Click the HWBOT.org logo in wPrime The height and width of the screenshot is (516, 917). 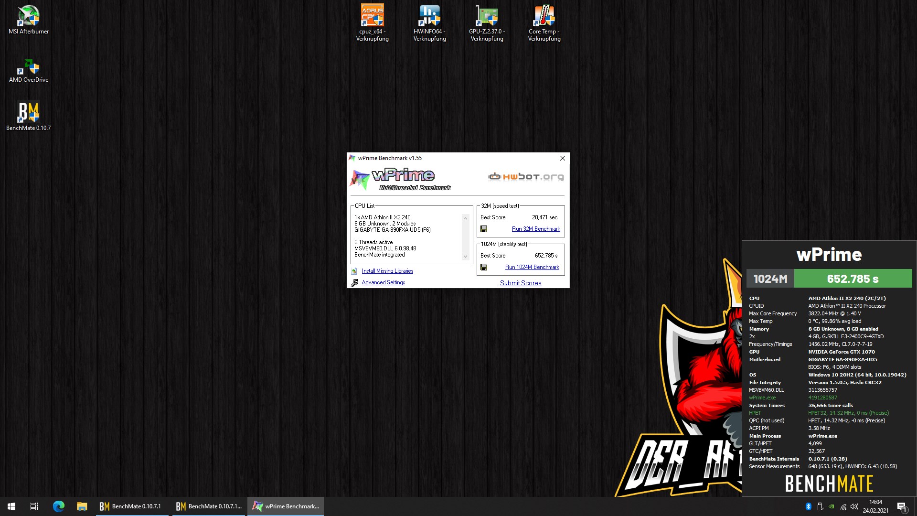526,177
